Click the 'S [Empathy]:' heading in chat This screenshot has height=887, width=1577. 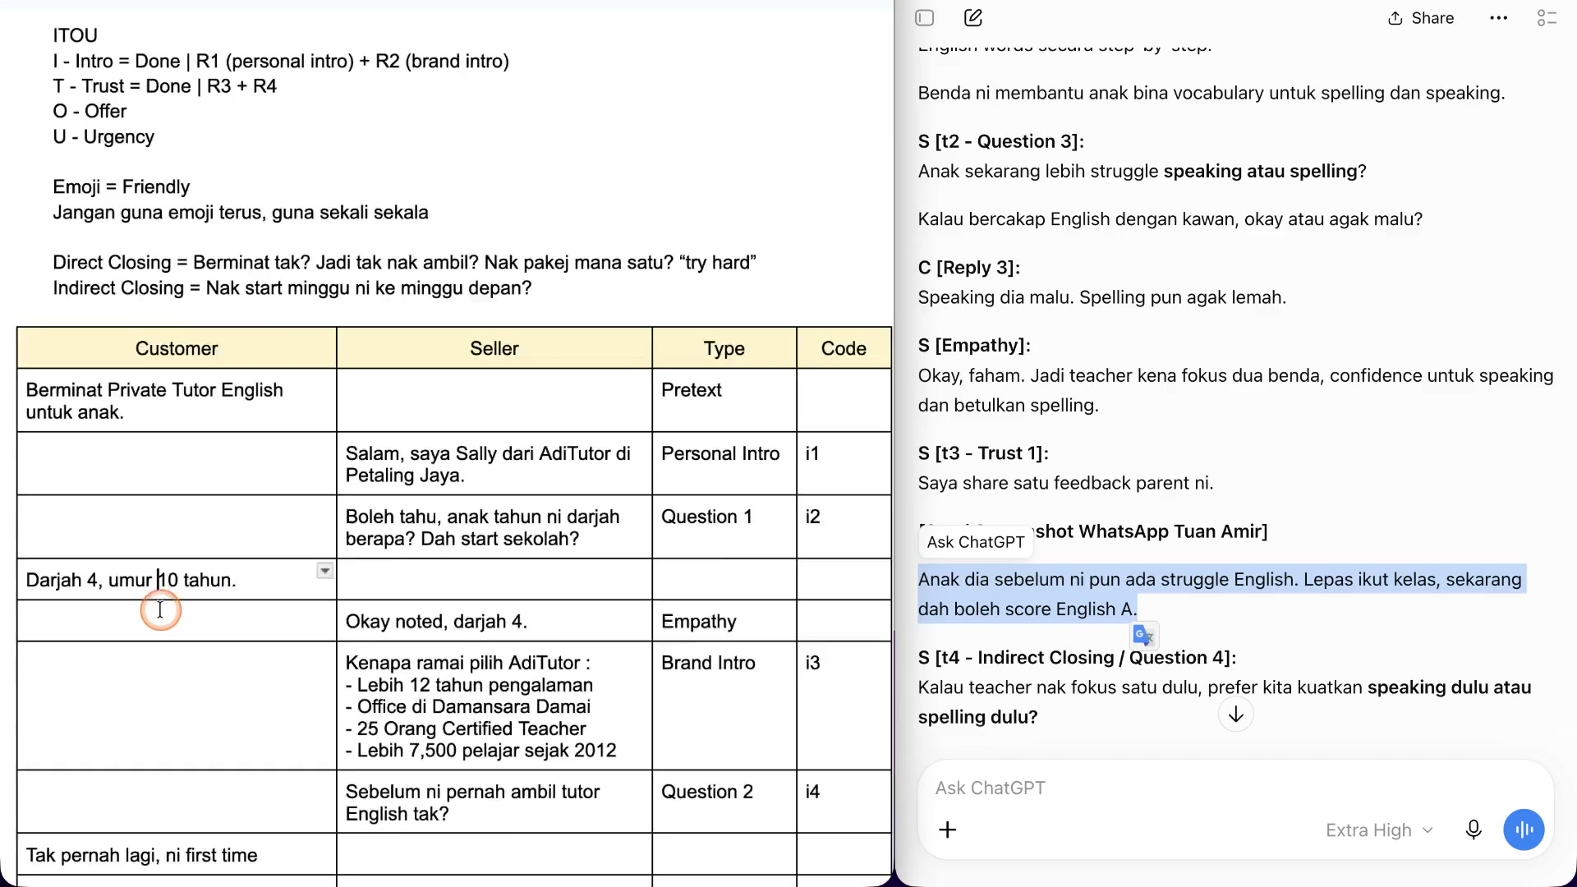click(974, 345)
